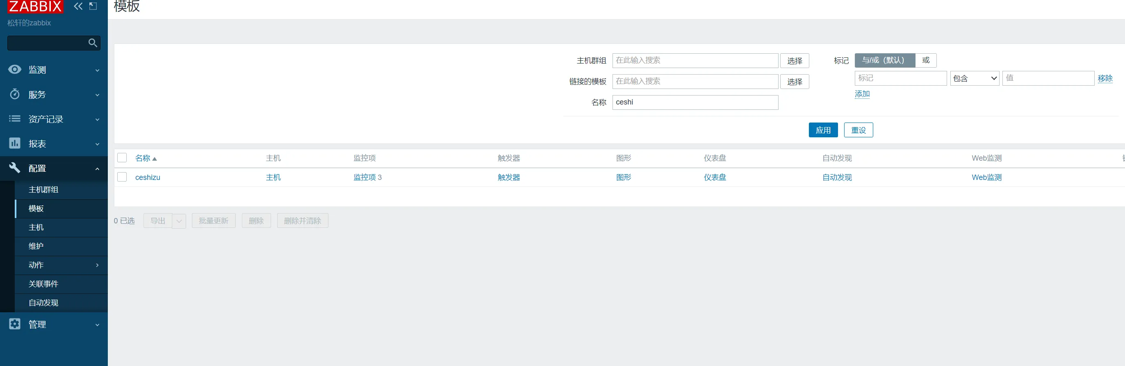This screenshot has height=366, width=1125.
Task: Open 主机群组 in the sidebar
Action: [x=44, y=189]
